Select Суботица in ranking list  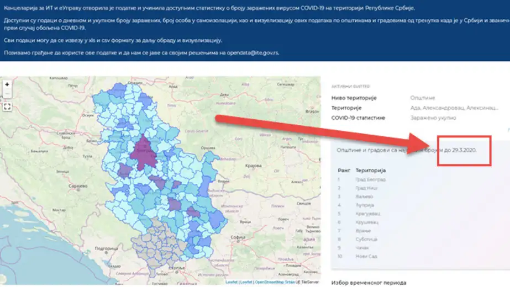coord(366,239)
